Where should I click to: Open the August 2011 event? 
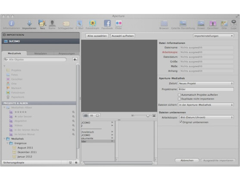(25, 148)
